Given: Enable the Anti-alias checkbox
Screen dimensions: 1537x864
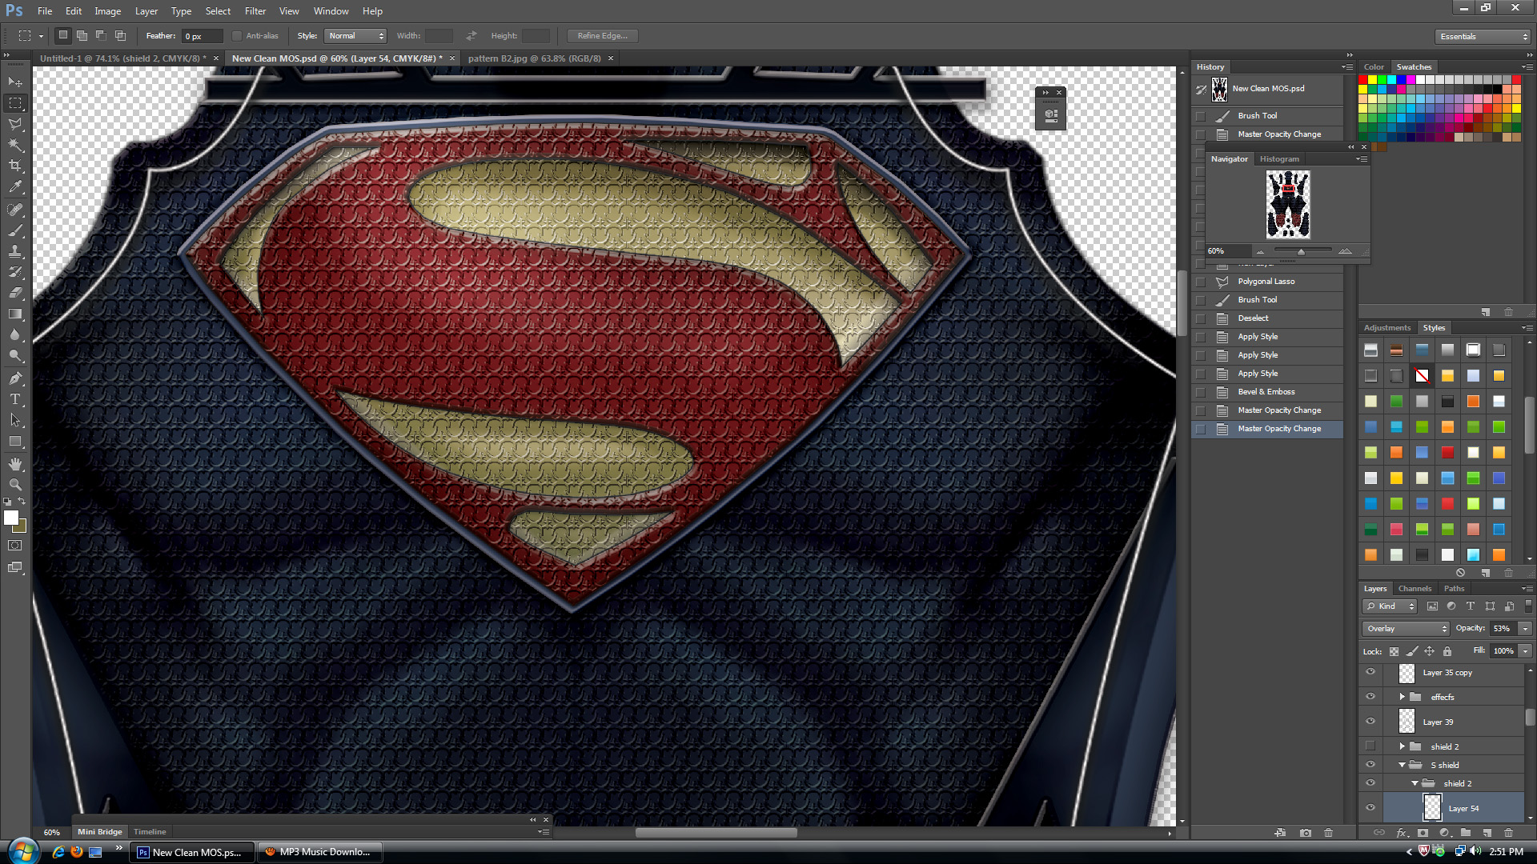Looking at the screenshot, I should 237,36.
